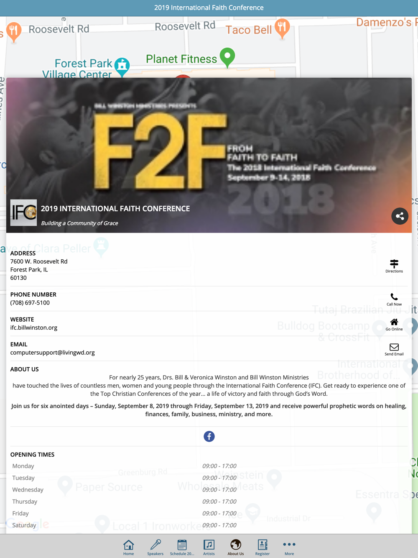
Task: Select the About Us tab
Action: [x=236, y=547]
